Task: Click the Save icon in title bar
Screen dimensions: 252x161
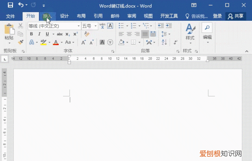Action: pyautogui.click(x=10, y=5)
